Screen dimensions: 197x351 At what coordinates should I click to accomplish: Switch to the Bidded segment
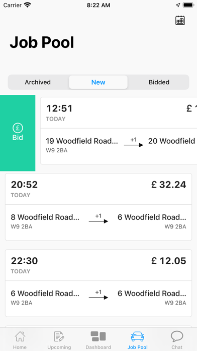point(159,82)
